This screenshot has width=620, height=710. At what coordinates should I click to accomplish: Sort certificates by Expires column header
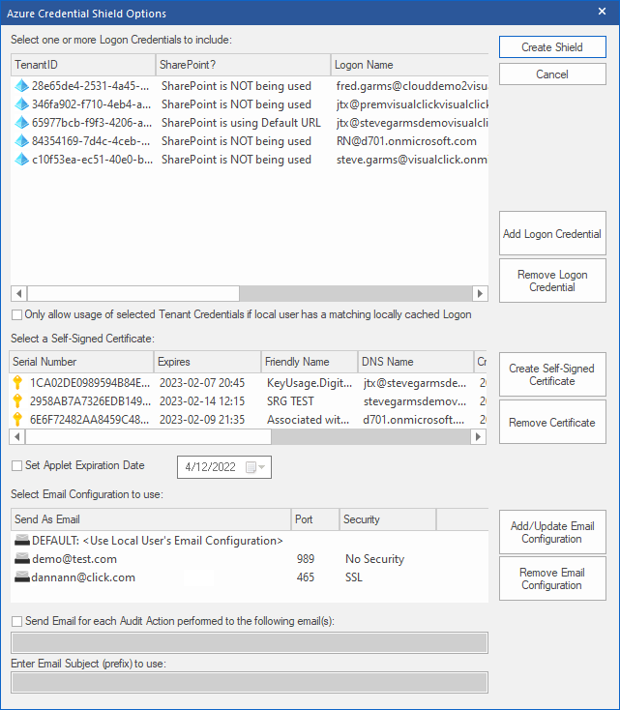pyautogui.click(x=206, y=362)
